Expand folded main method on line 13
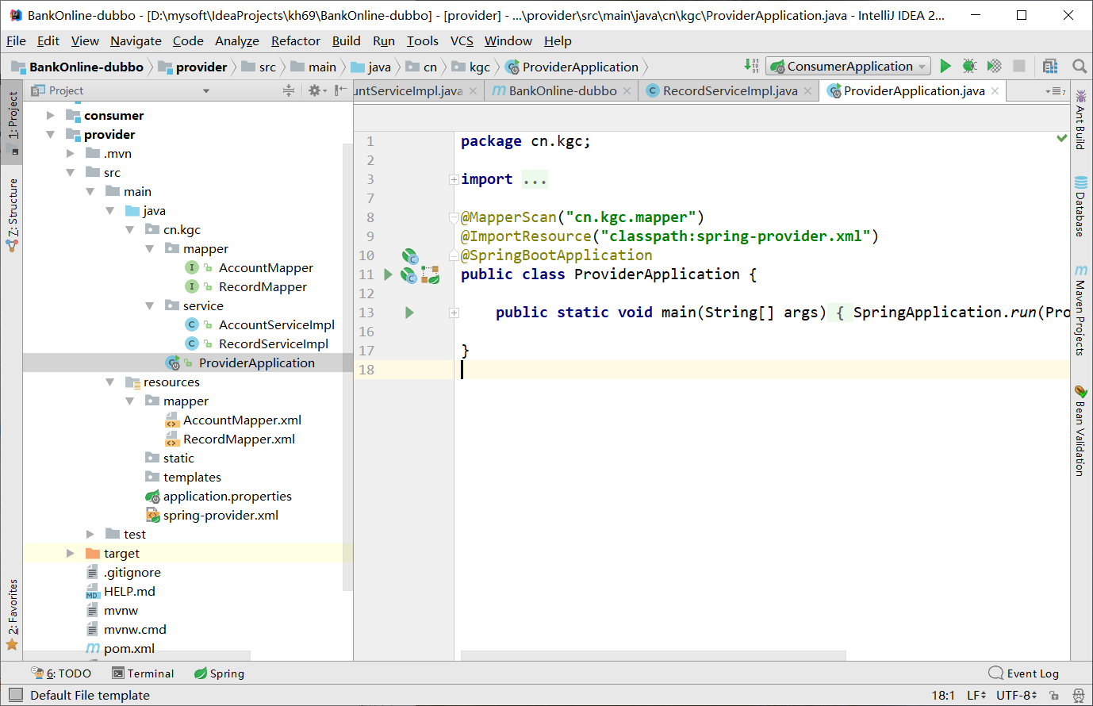 coord(454,313)
